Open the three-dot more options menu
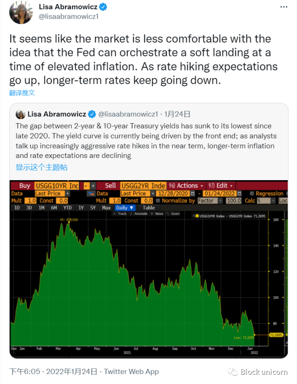Image resolution: width=297 pixels, height=384 pixels. click(x=284, y=7)
